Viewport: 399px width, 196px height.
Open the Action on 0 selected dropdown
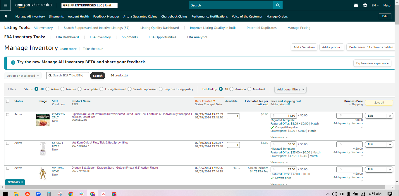click(23, 76)
